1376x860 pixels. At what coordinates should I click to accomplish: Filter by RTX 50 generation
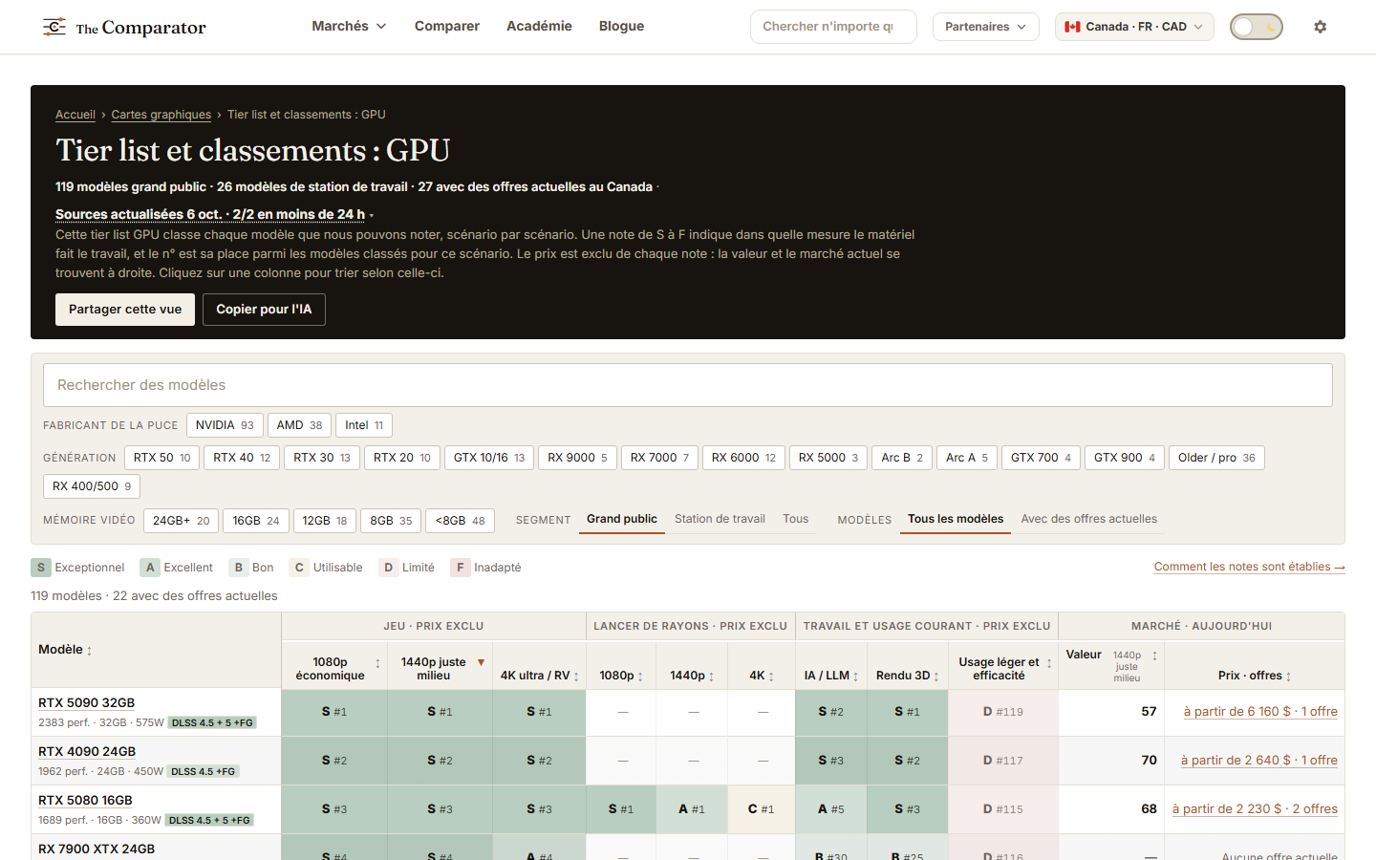point(161,458)
